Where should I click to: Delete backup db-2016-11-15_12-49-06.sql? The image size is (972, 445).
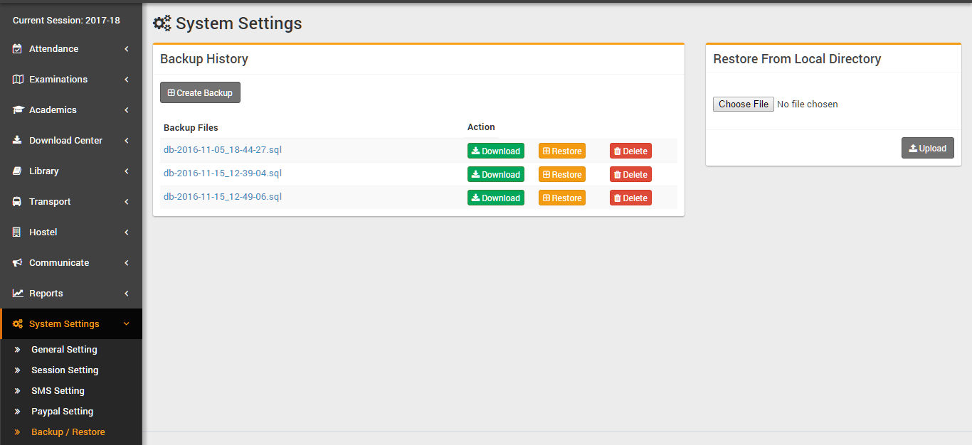point(630,198)
